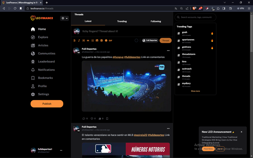Open options menu on MLB thread

tap(168, 128)
